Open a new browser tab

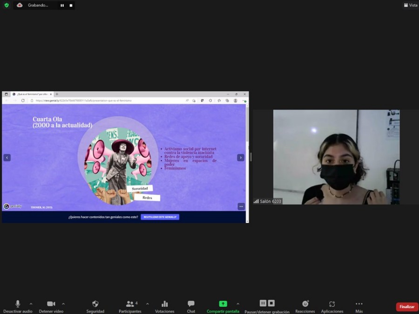[57, 94]
